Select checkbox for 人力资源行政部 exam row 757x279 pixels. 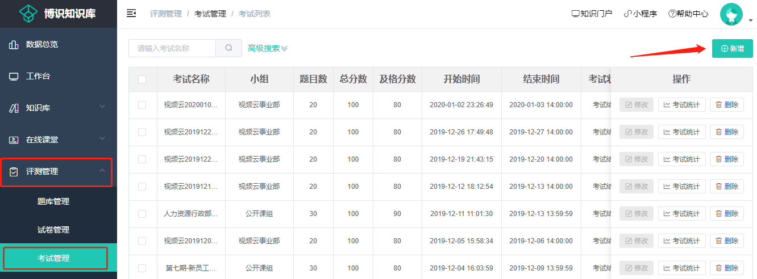click(x=142, y=214)
